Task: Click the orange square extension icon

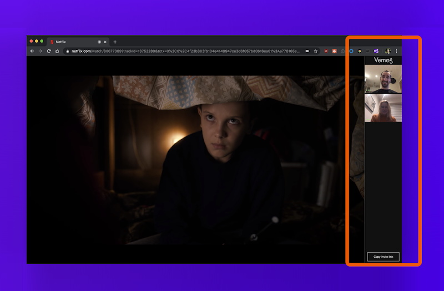Action: click(x=335, y=51)
